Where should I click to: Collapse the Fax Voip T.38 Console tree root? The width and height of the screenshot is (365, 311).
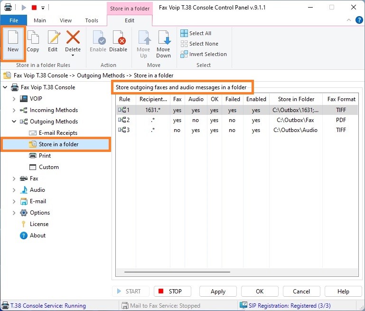5,87
